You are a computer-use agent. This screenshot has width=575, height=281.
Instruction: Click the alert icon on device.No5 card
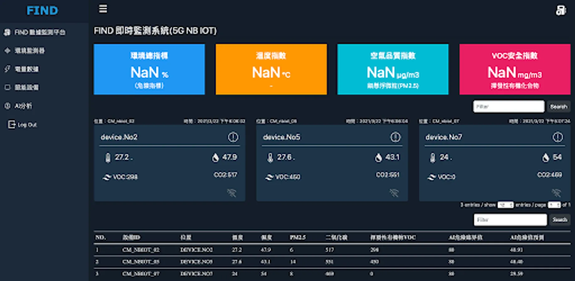click(x=395, y=137)
